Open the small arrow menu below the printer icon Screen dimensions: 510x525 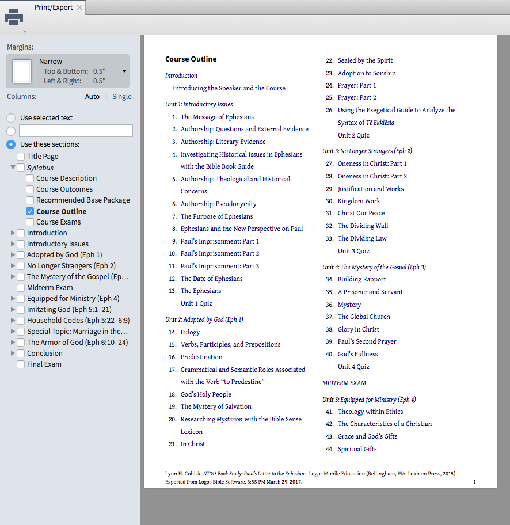(24, 32)
